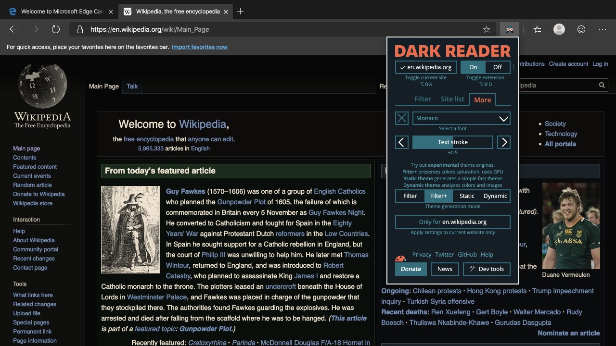Bookmark this page with the star icon
Viewport: 616px width, 346px height.
click(487, 30)
